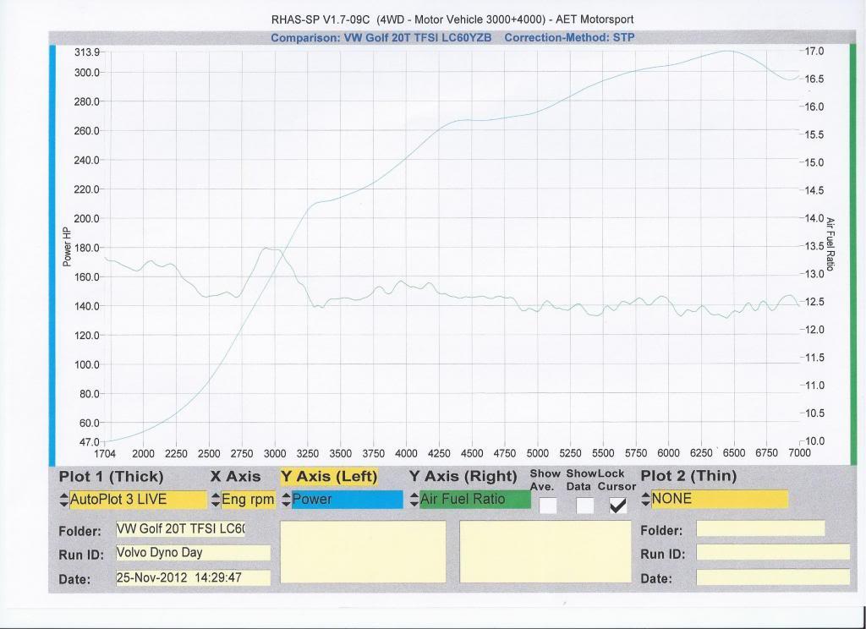Enable the Show Ave. checkbox
This screenshot has width=866, height=629.
548,506
